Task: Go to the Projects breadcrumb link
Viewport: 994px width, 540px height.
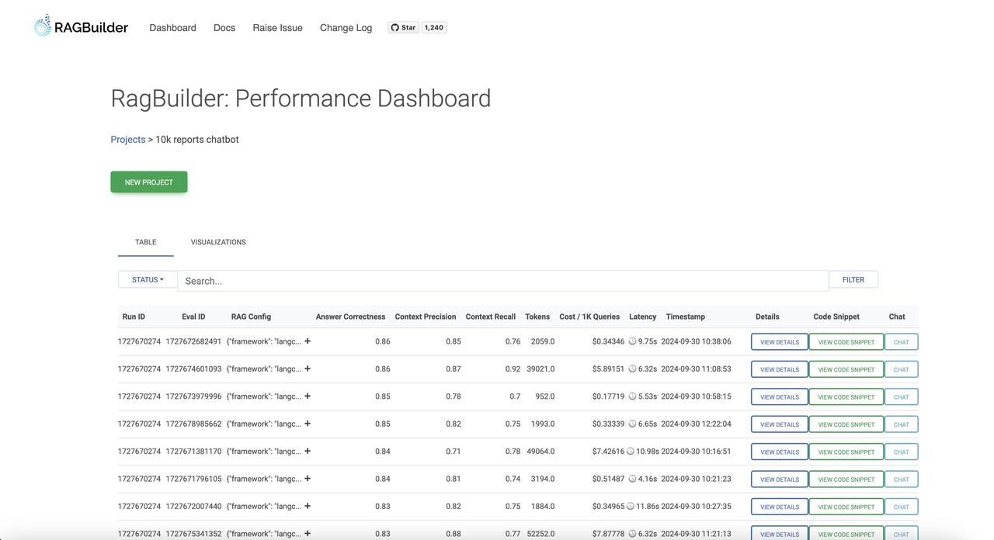Action: click(128, 140)
